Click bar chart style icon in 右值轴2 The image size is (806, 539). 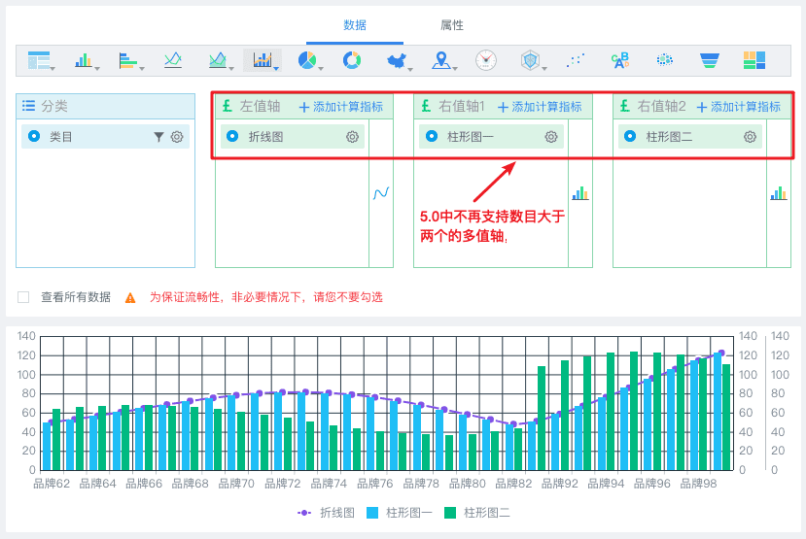779,193
